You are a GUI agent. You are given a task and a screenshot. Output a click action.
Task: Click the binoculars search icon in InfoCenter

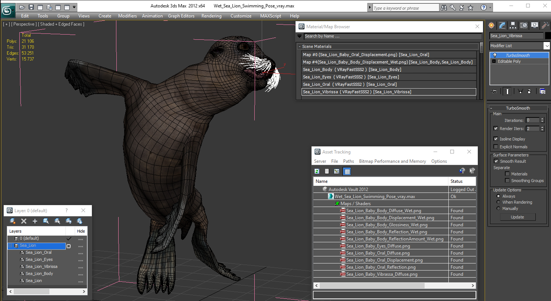pos(444,7)
